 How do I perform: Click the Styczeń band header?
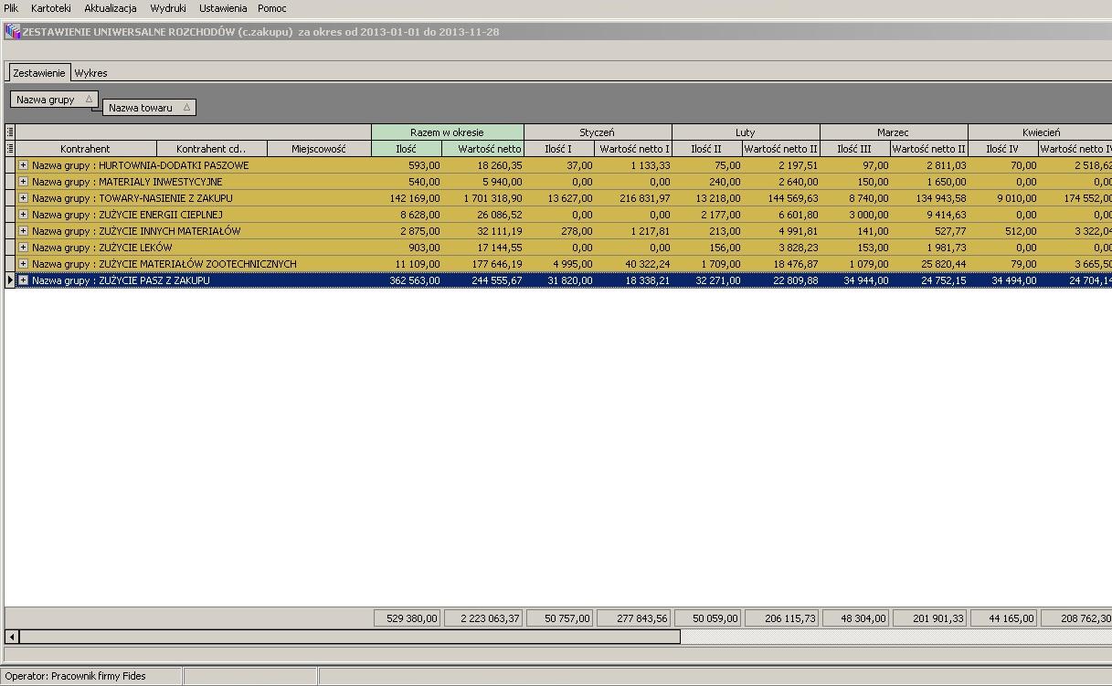[598, 132]
